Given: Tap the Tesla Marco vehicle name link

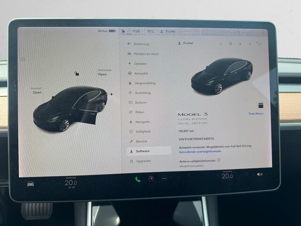Looking at the screenshot, I should pos(256,113).
